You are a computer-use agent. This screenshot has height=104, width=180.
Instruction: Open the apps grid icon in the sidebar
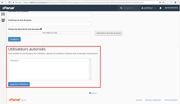(3, 14)
